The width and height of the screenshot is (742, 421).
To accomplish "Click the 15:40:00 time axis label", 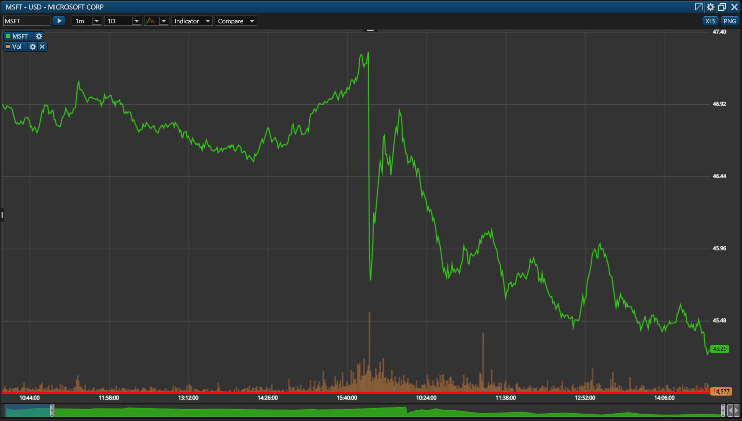I will 347,398.
